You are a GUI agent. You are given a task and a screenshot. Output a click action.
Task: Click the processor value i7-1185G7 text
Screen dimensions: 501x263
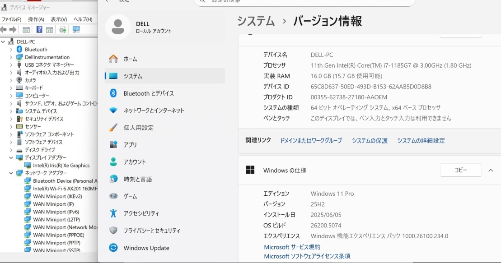pyautogui.click(x=391, y=65)
